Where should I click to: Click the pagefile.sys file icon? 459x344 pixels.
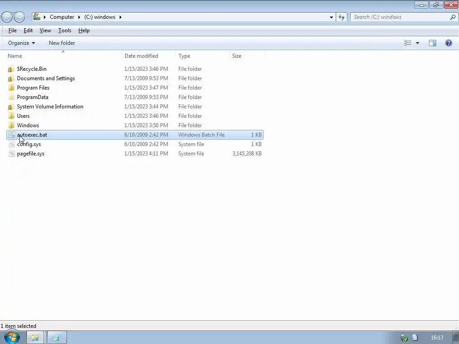[11, 154]
